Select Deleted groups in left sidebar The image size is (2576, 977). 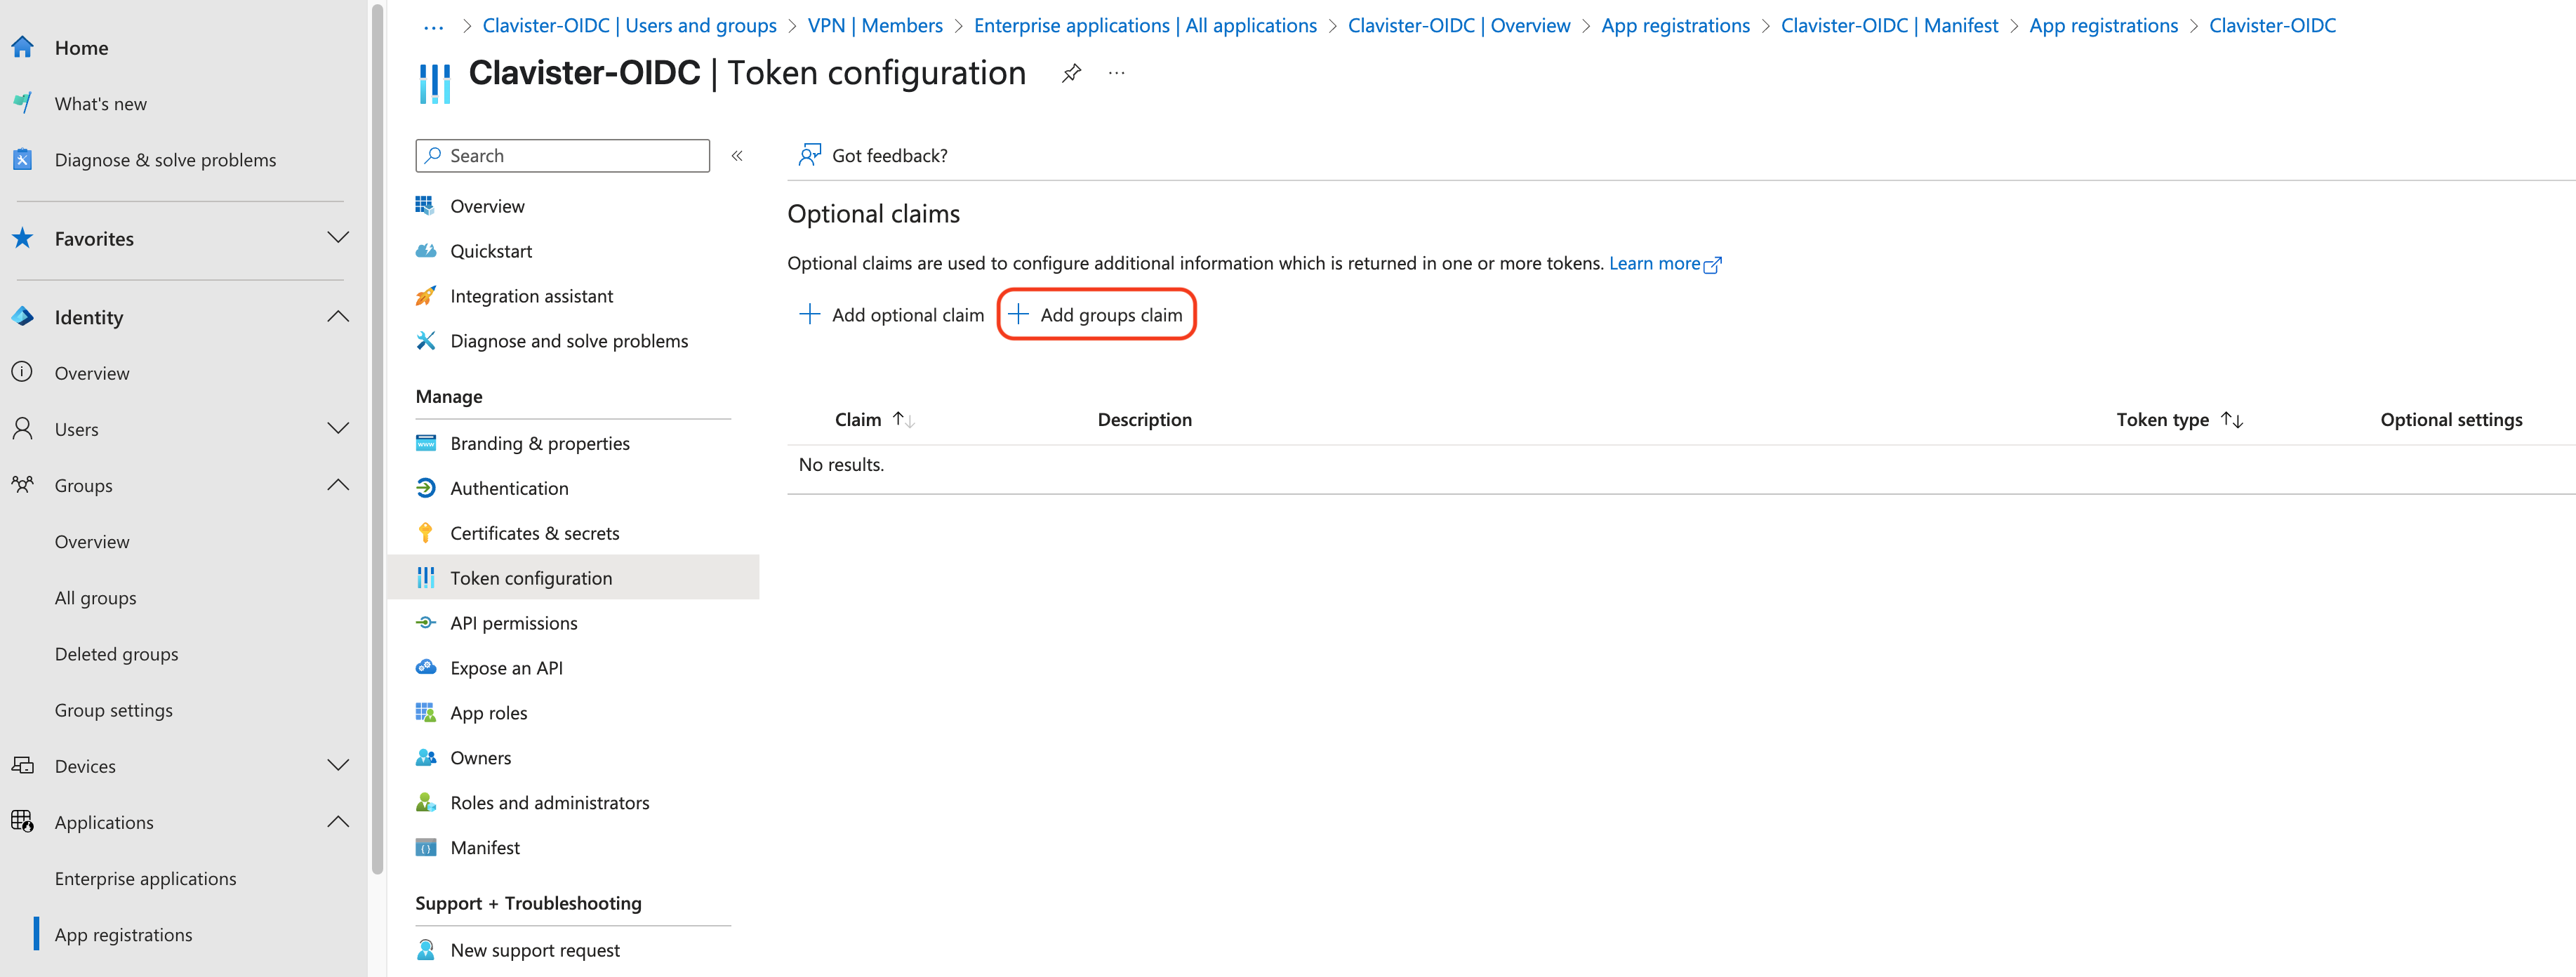[116, 653]
